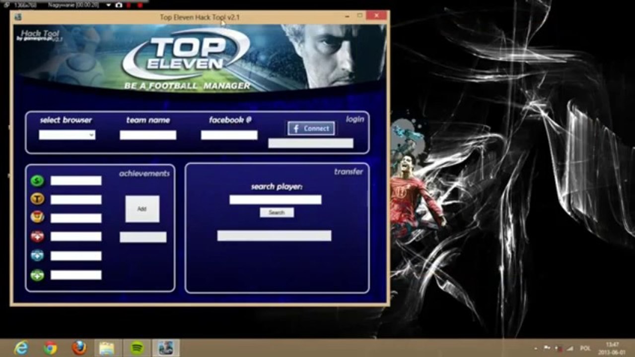Focus the input next to the blue pack icon
This screenshot has height=357, width=635.
[76, 256]
